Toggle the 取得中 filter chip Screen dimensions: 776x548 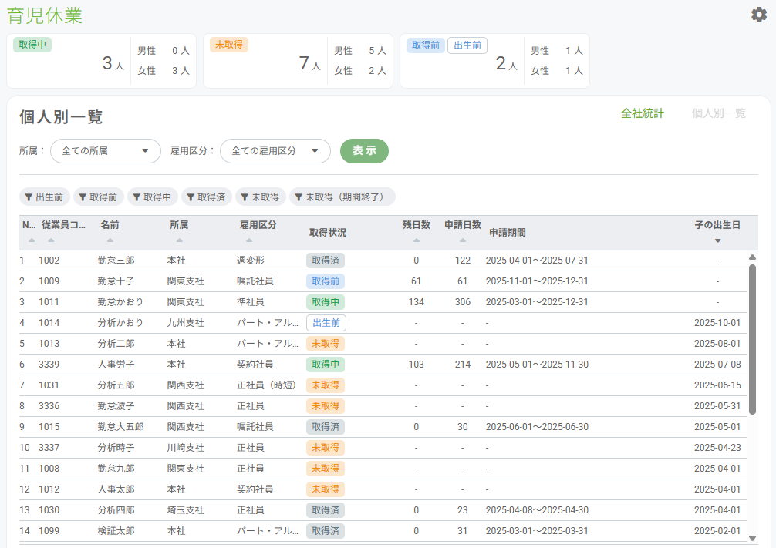coord(153,197)
